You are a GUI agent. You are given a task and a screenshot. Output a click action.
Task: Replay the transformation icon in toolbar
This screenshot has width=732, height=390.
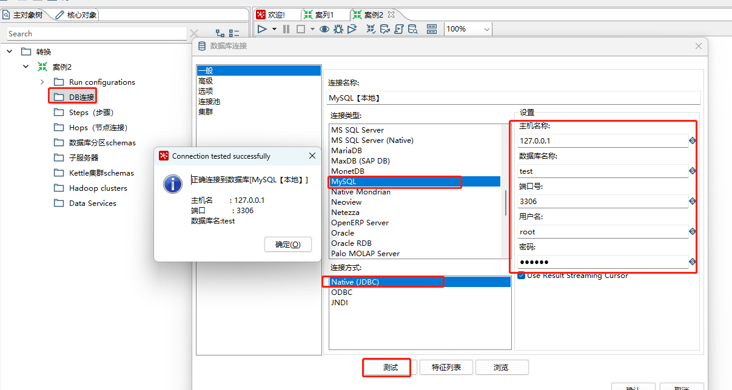coord(352,29)
